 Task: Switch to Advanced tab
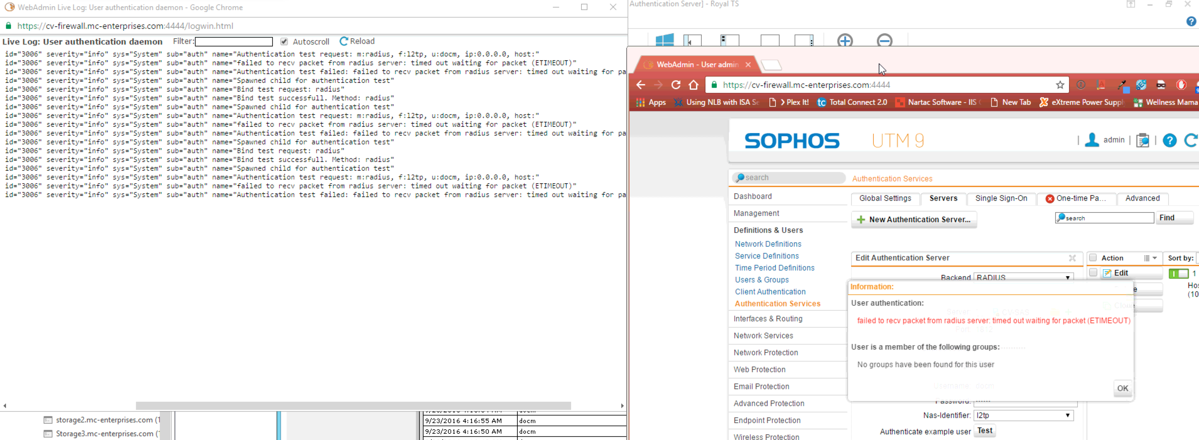[1142, 199]
